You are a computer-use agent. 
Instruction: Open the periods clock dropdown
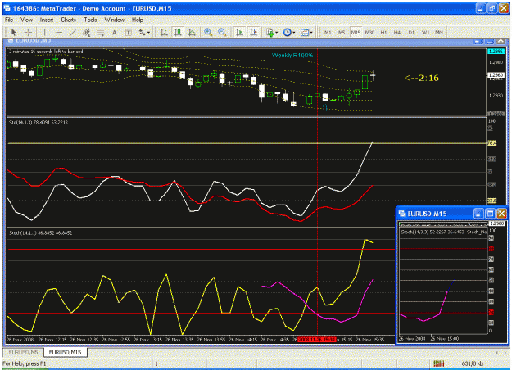click(289, 32)
